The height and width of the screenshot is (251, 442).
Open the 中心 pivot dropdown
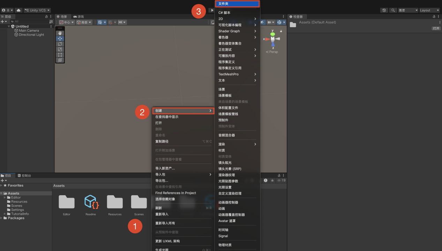[67, 22]
